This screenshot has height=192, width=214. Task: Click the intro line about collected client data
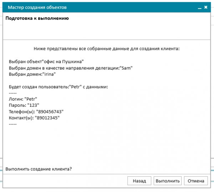[x=107, y=49]
